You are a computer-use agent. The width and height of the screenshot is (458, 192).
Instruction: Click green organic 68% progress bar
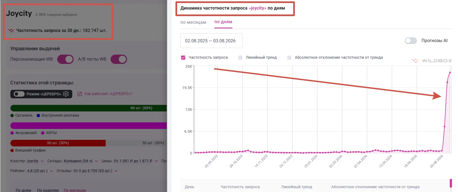(x=88, y=108)
